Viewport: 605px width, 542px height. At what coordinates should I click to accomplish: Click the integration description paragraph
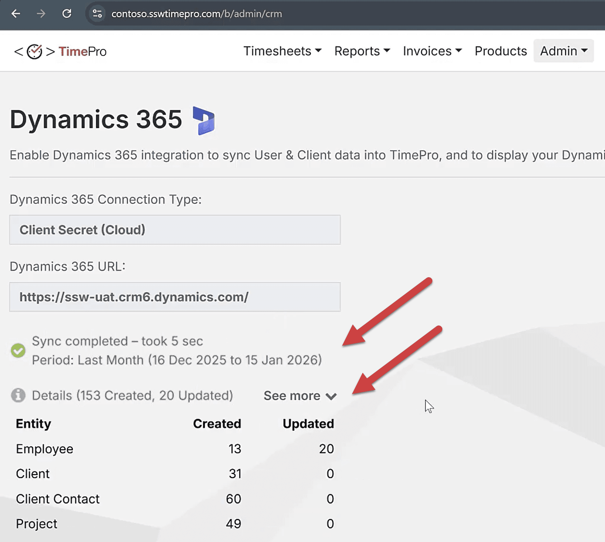point(307,155)
